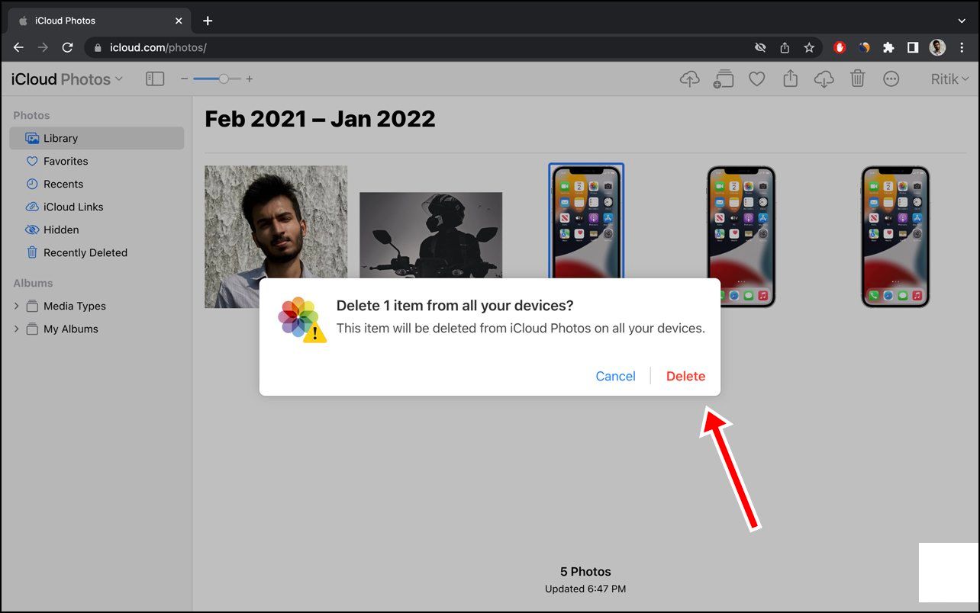Open the tab search chevron dropdown
This screenshot has height=613, width=980.
coord(962,21)
